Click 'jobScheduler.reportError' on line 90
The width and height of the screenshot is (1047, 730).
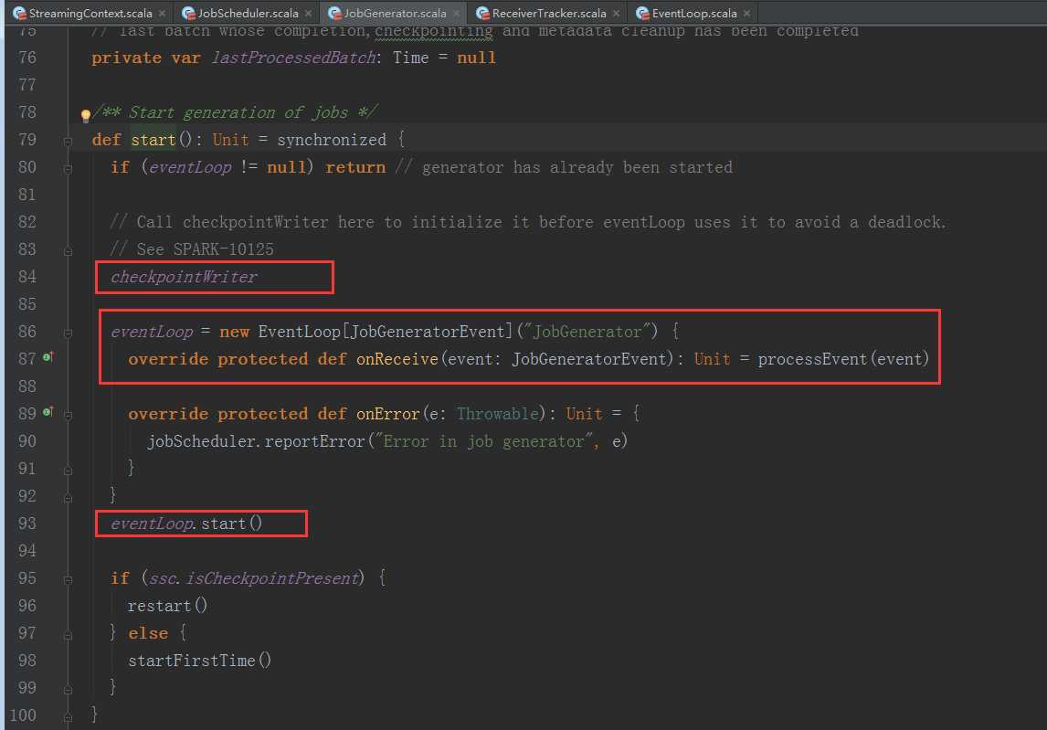[x=256, y=440]
